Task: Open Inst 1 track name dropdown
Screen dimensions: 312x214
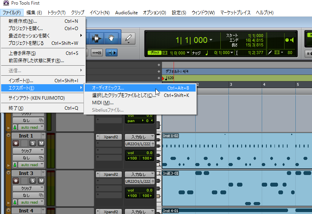Action: pyautogui.click(x=43, y=136)
